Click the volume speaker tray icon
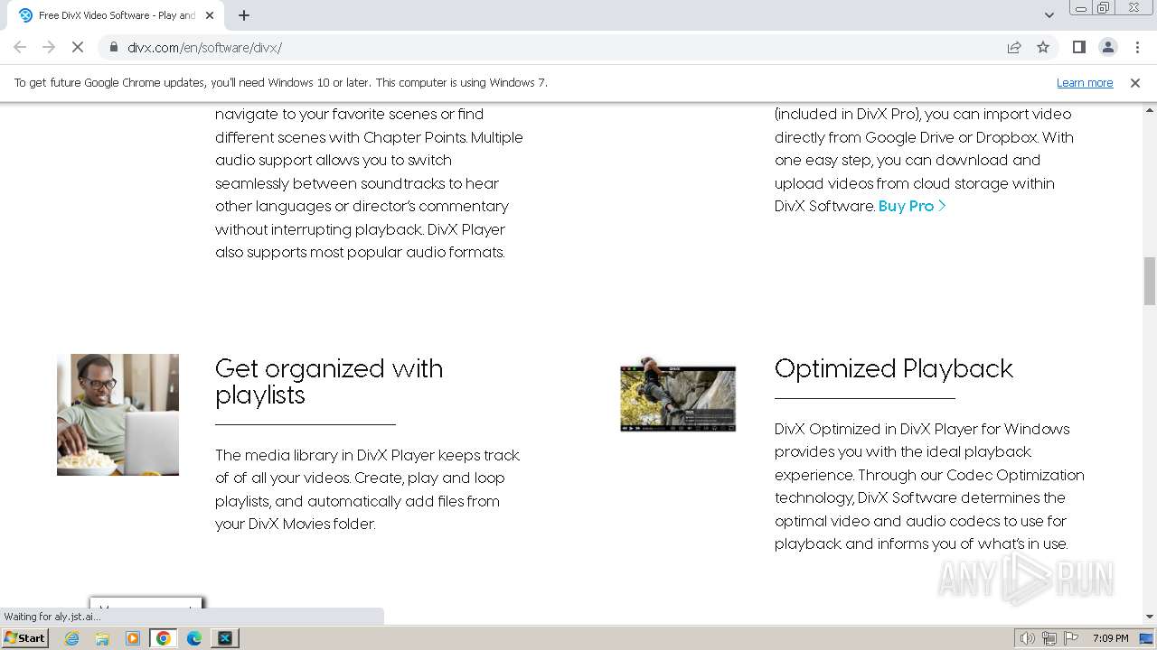 tap(1027, 638)
